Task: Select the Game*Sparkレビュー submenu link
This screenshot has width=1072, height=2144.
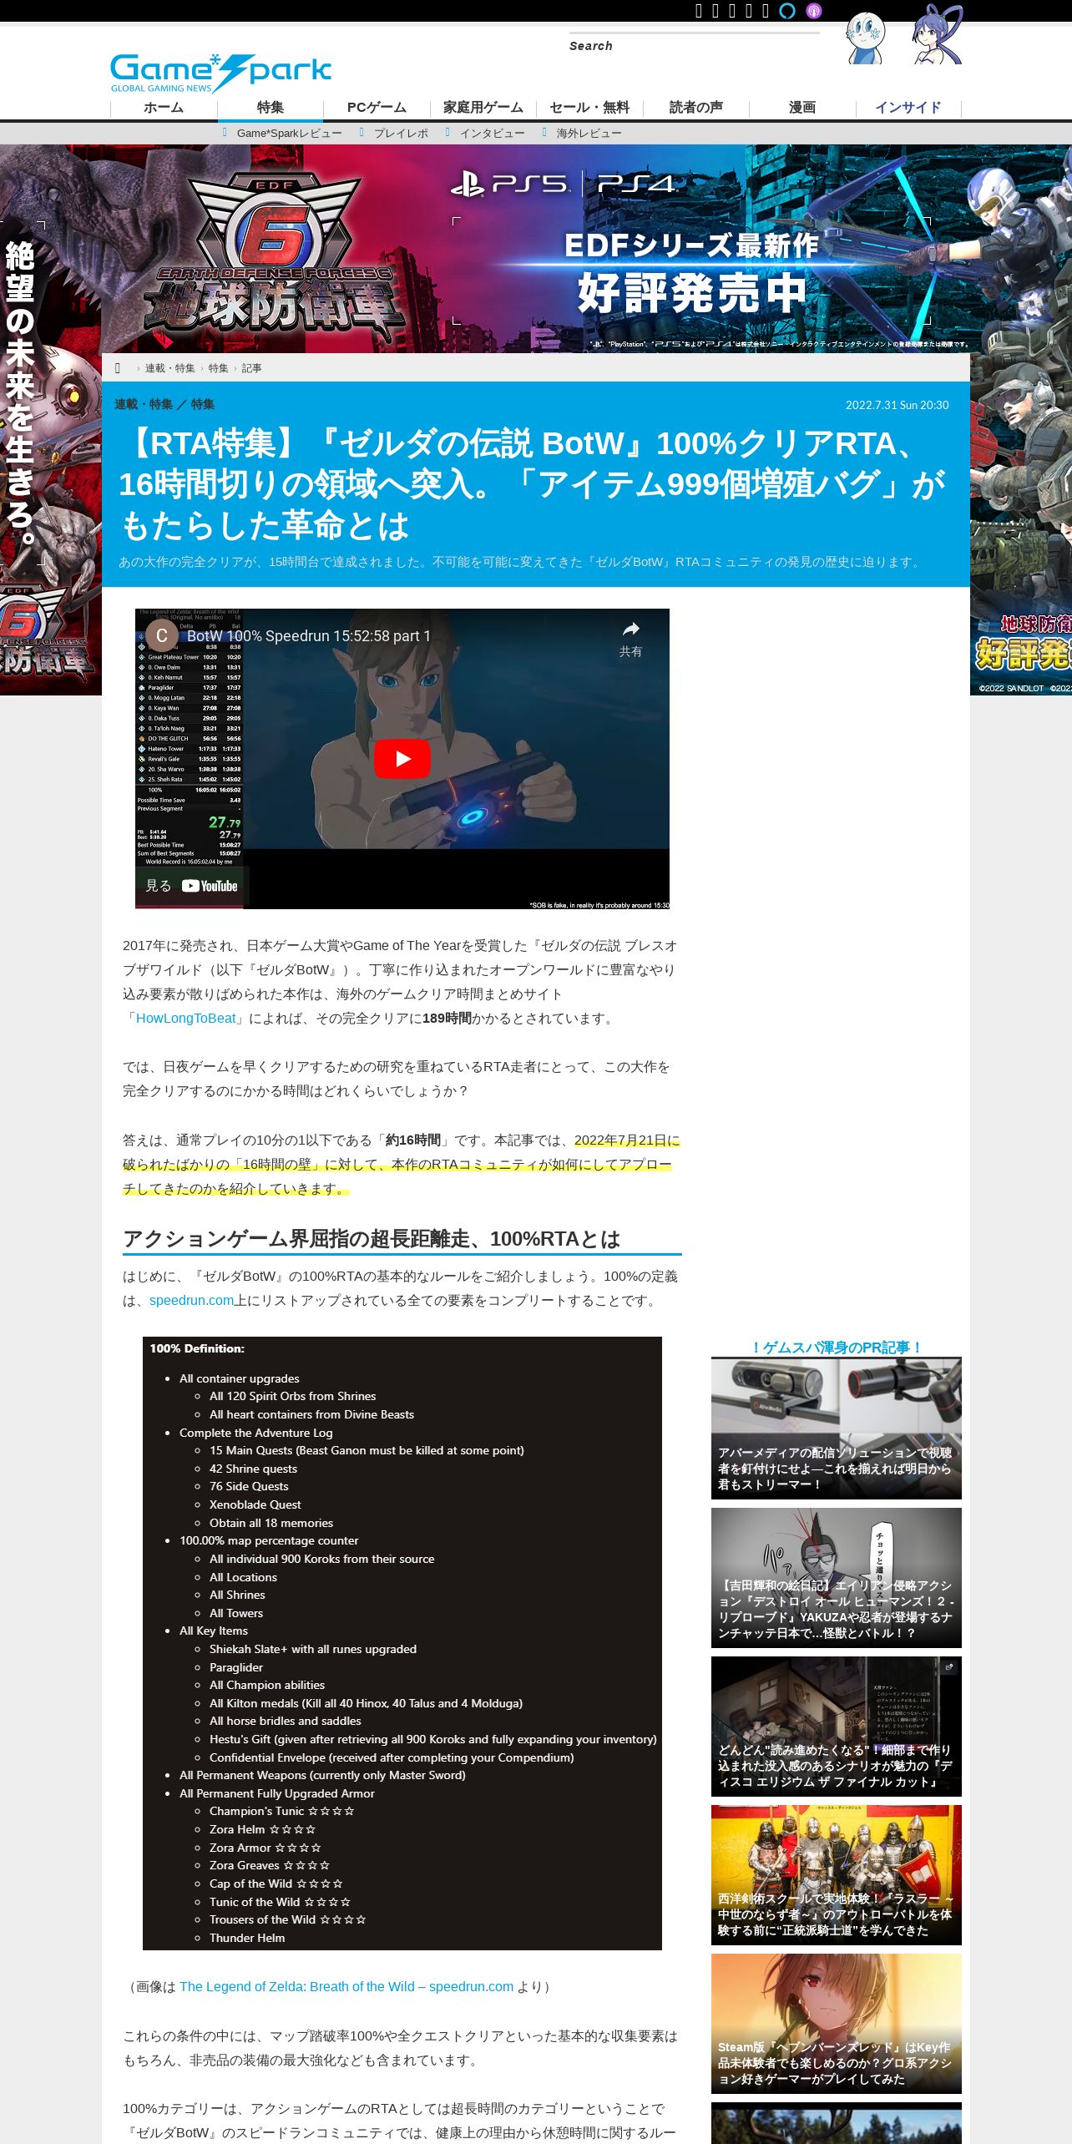Action: pyautogui.click(x=289, y=134)
